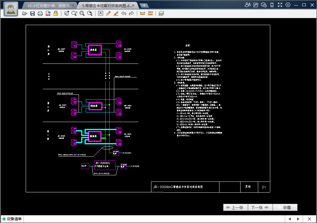Print the drawing using the printer icon
Screen dimensions: 317x223
(40, 13)
